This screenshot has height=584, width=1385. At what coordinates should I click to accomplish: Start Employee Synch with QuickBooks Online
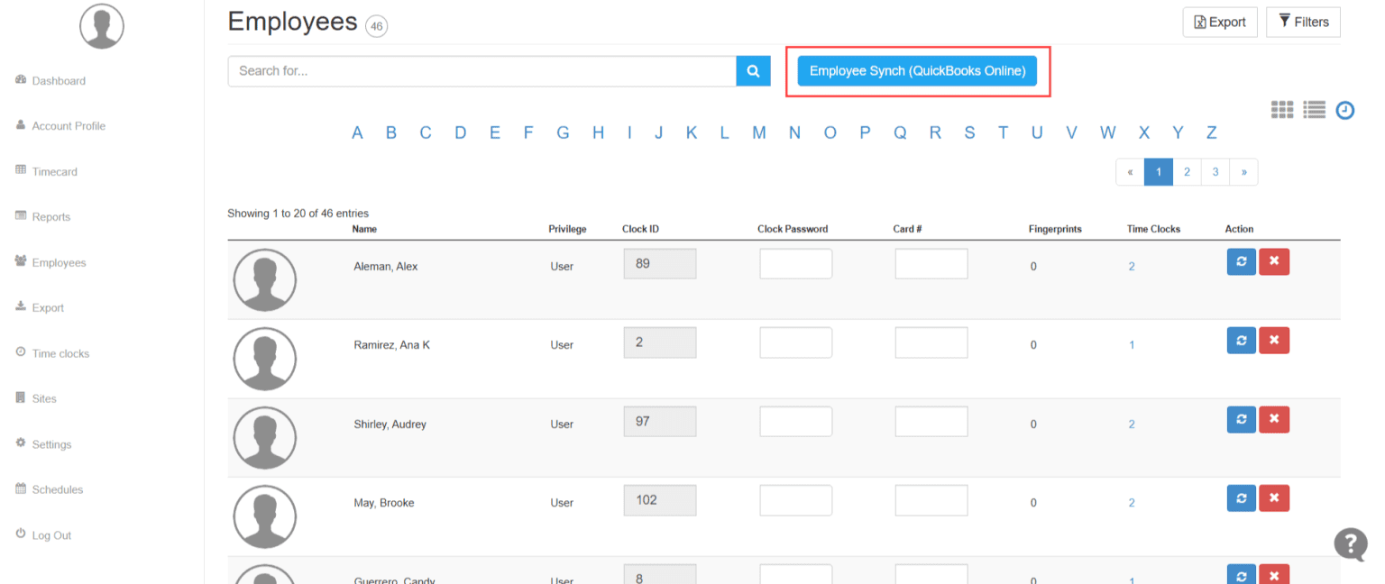tap(917, 70)
